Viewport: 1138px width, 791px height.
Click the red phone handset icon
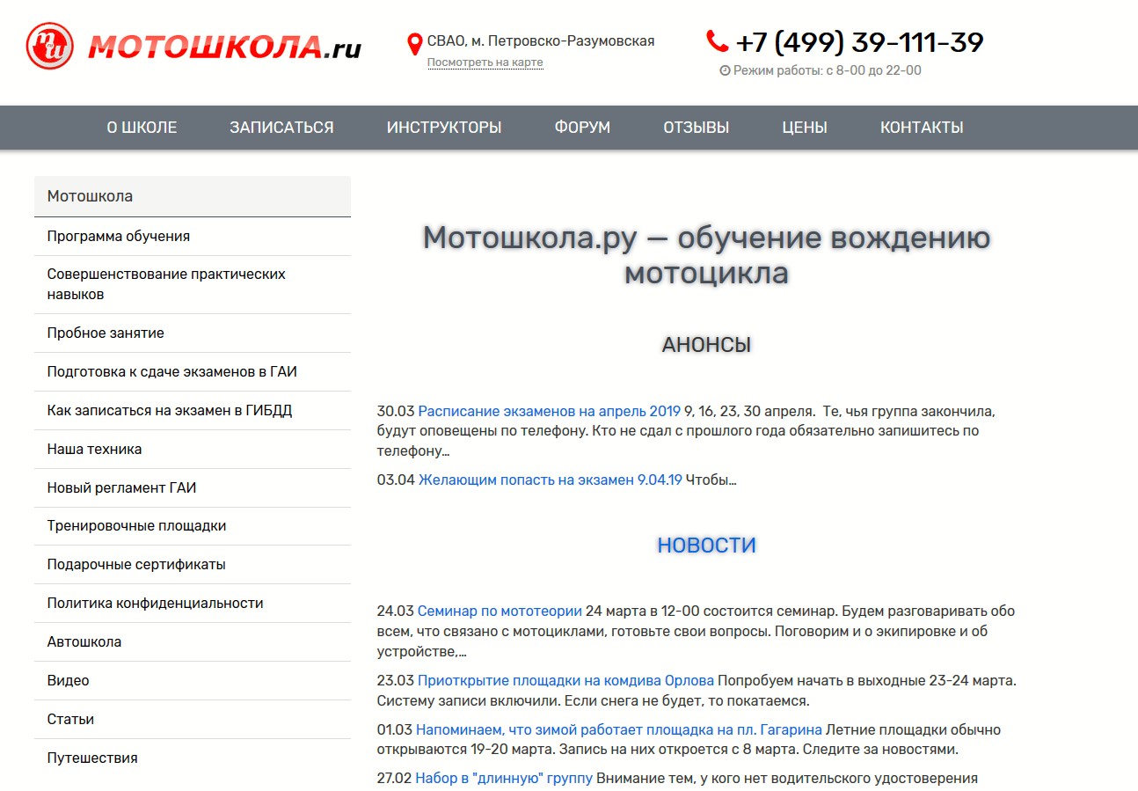718,41
